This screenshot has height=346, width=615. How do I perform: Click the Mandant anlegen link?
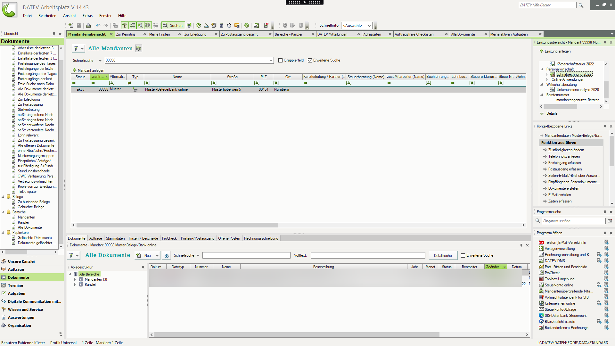pyautogui.click(x=91, y=70)
